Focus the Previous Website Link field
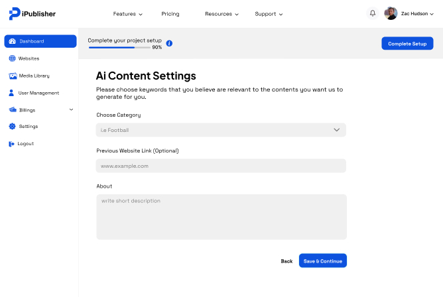443x297 pixels. click(x=221, y=166)
